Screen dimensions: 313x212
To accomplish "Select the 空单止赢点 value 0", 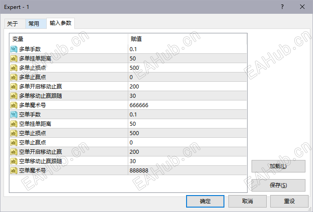I will coord(131,143).
